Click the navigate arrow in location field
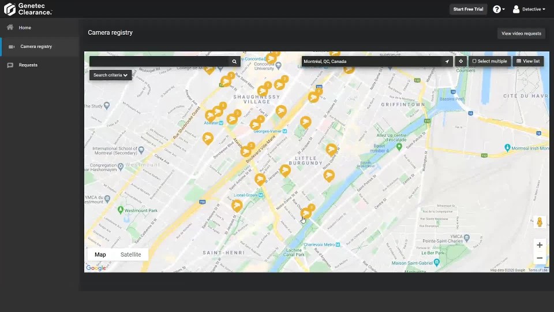This screenshot has height=312, width=554. point(447,61)
